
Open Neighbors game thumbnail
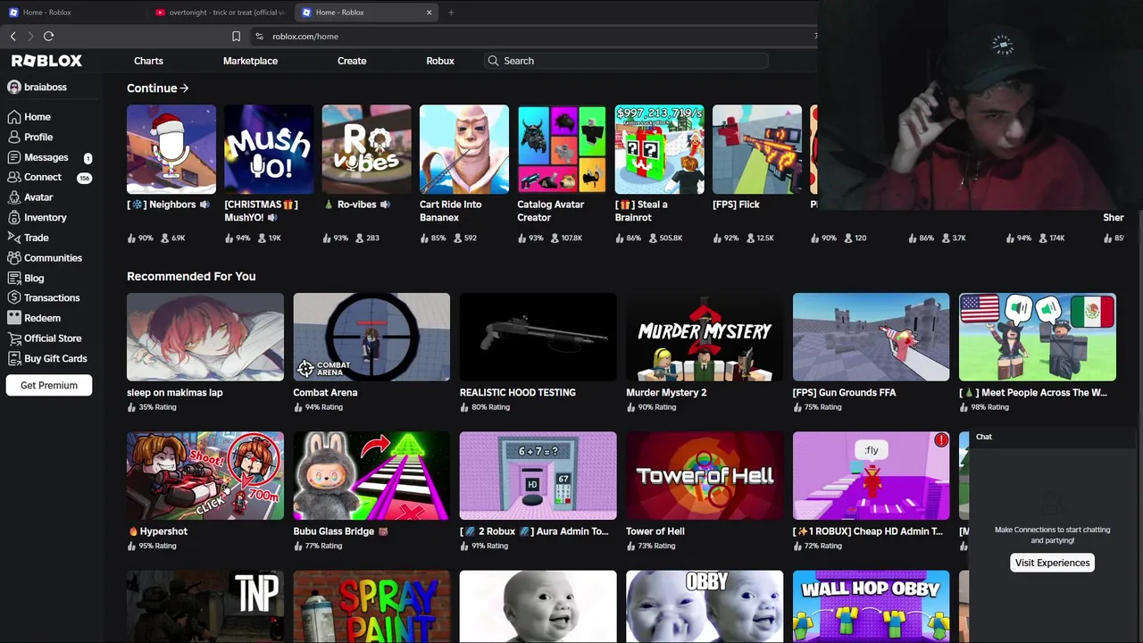(x=171, y=149)
